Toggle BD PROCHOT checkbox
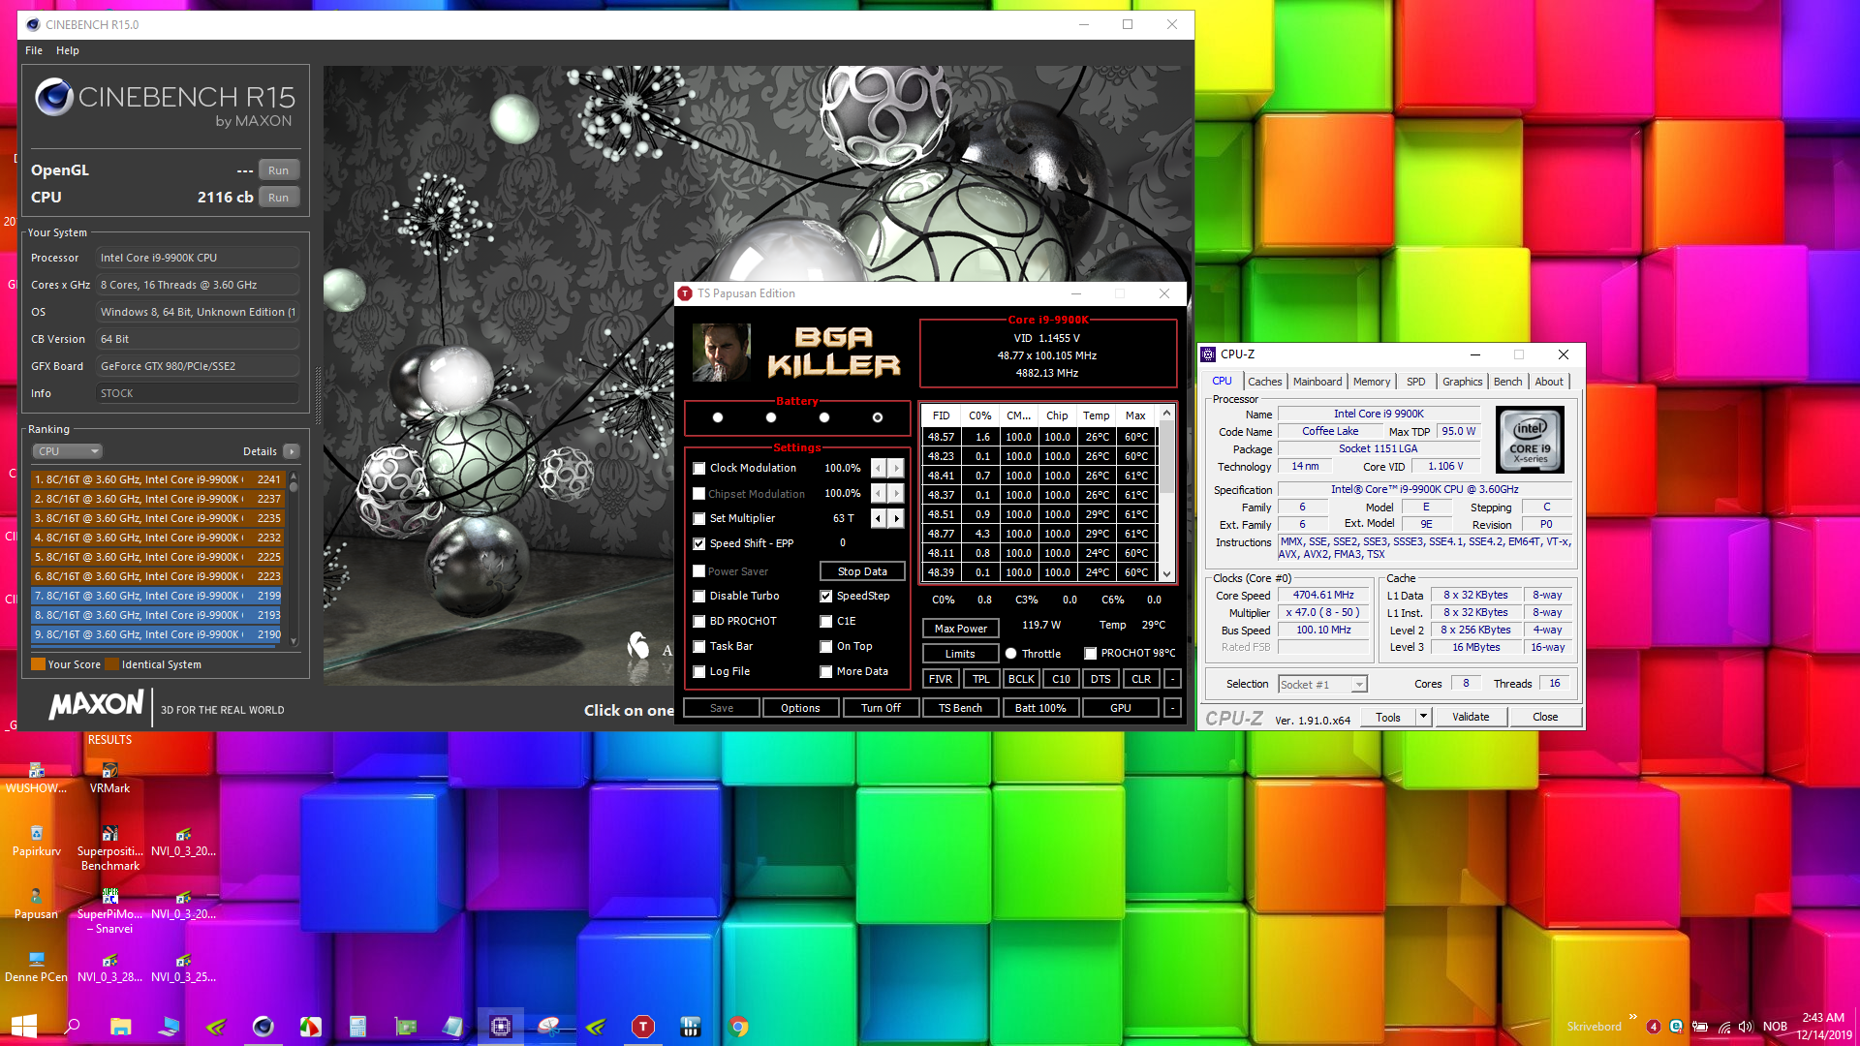The image size is (1860, 1046). tap(698, 621)
